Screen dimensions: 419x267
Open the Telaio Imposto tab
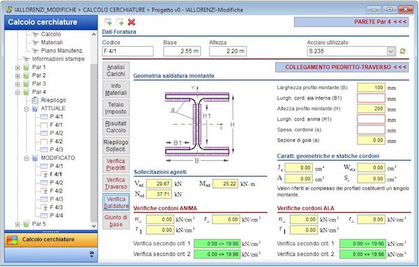point(116,108)
